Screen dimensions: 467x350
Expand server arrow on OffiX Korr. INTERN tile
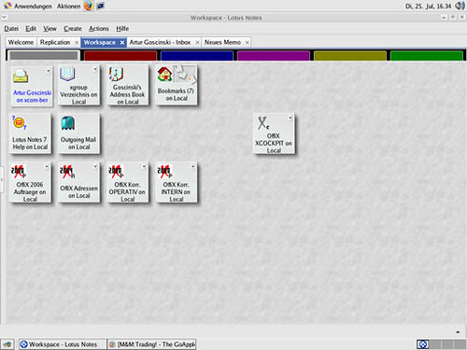[192, 166]
